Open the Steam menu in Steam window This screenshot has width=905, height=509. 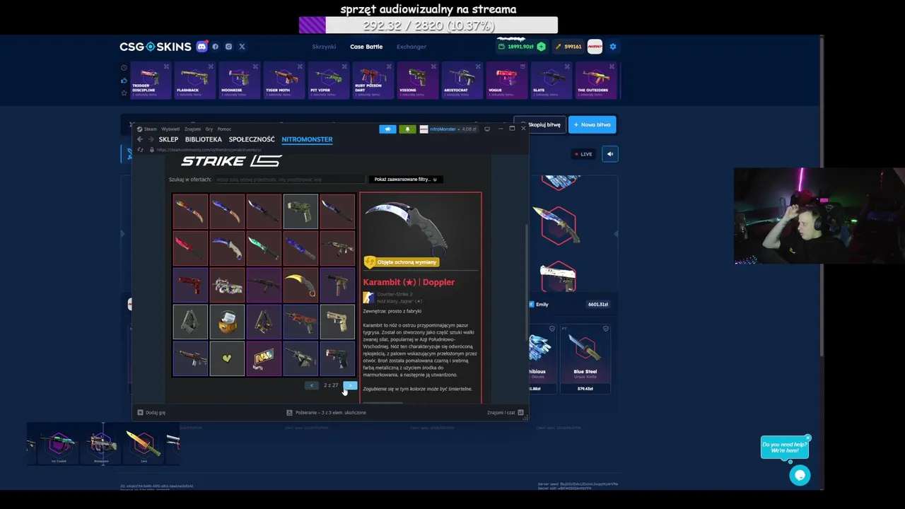click(x=148, y=129)
